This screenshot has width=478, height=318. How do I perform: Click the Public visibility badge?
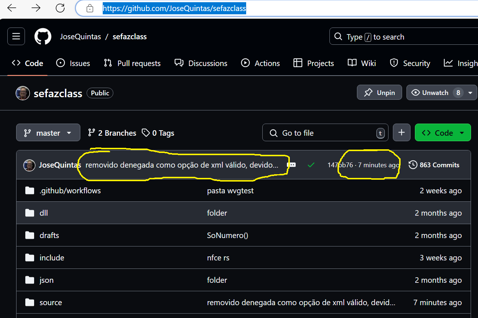tap(100, 93)
